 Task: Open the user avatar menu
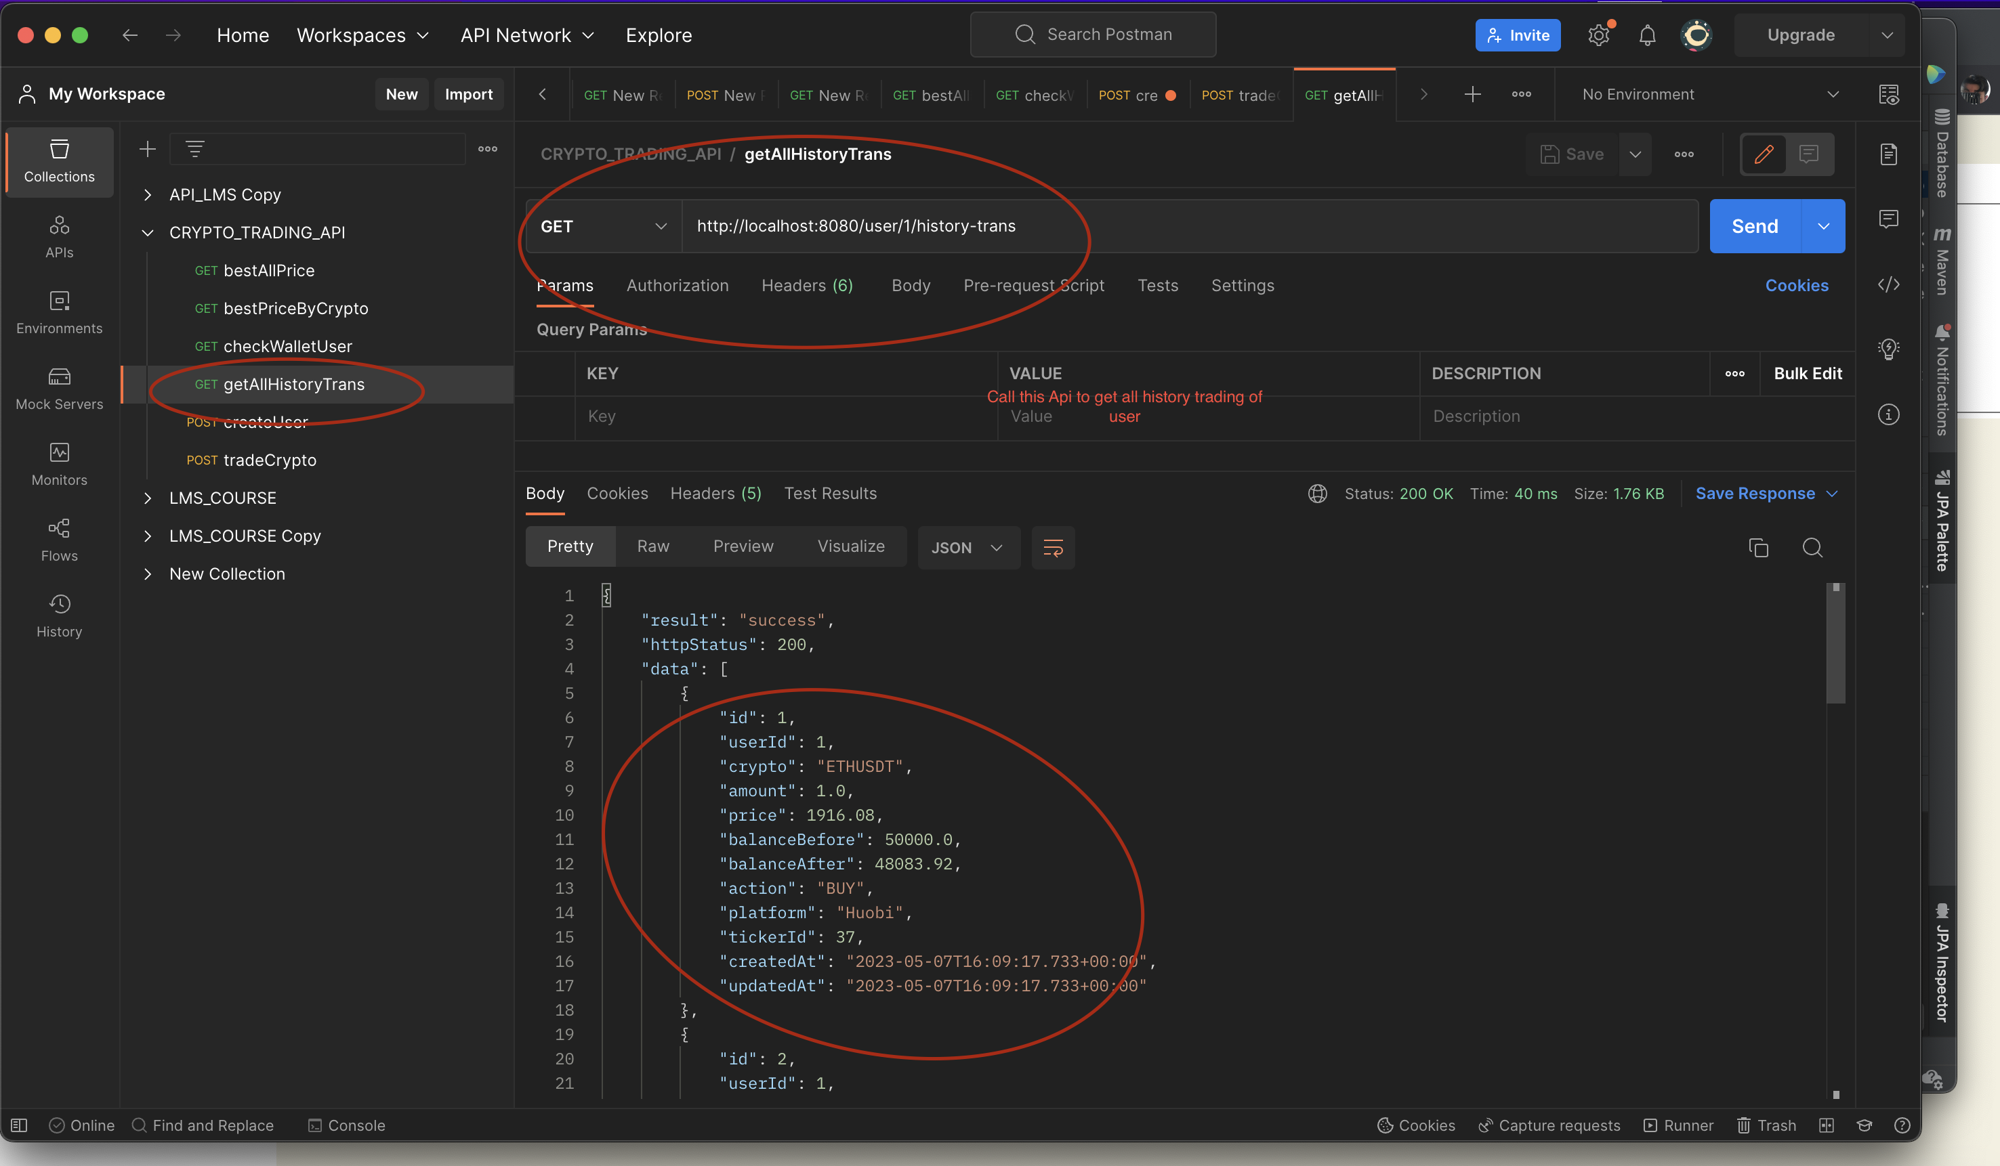[x=1696, y=35]
